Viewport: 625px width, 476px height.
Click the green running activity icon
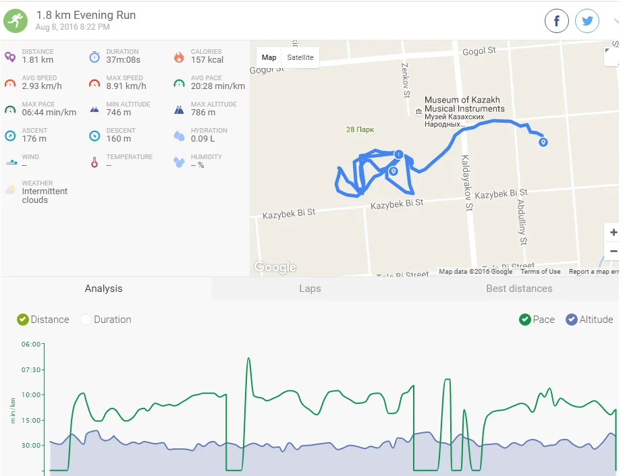[x=16, y=21]
